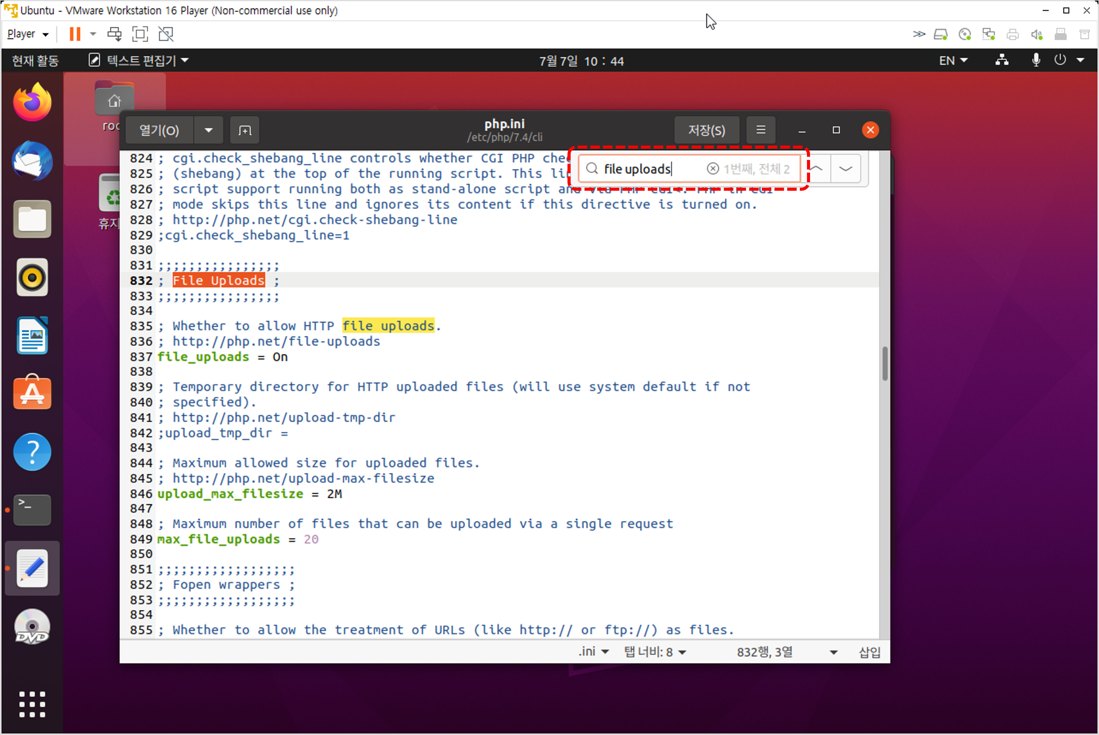Go to next search match
Viewport: 1099px width, 735px height.
[x=845, y=169]
